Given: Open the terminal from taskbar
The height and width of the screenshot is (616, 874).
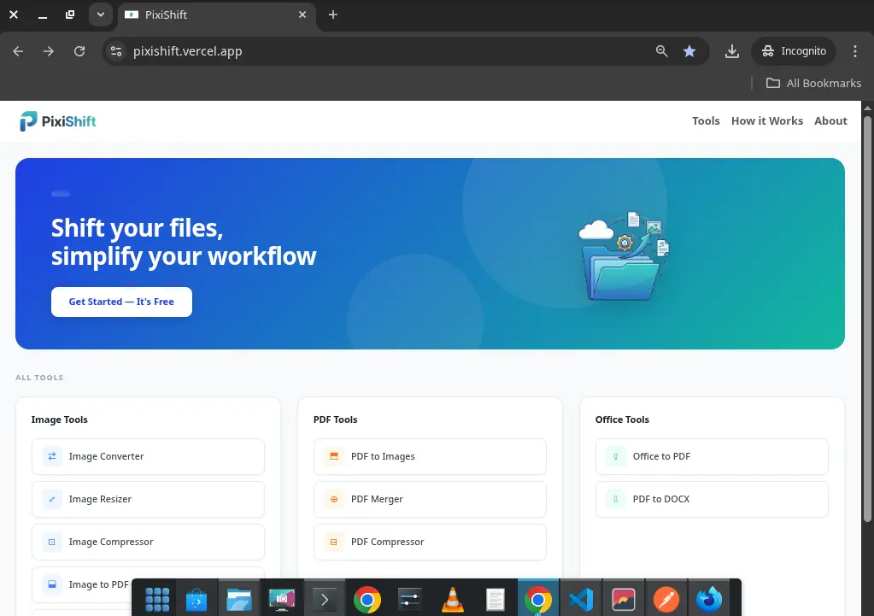Looking at the screenshot, I should click(325, 600).
